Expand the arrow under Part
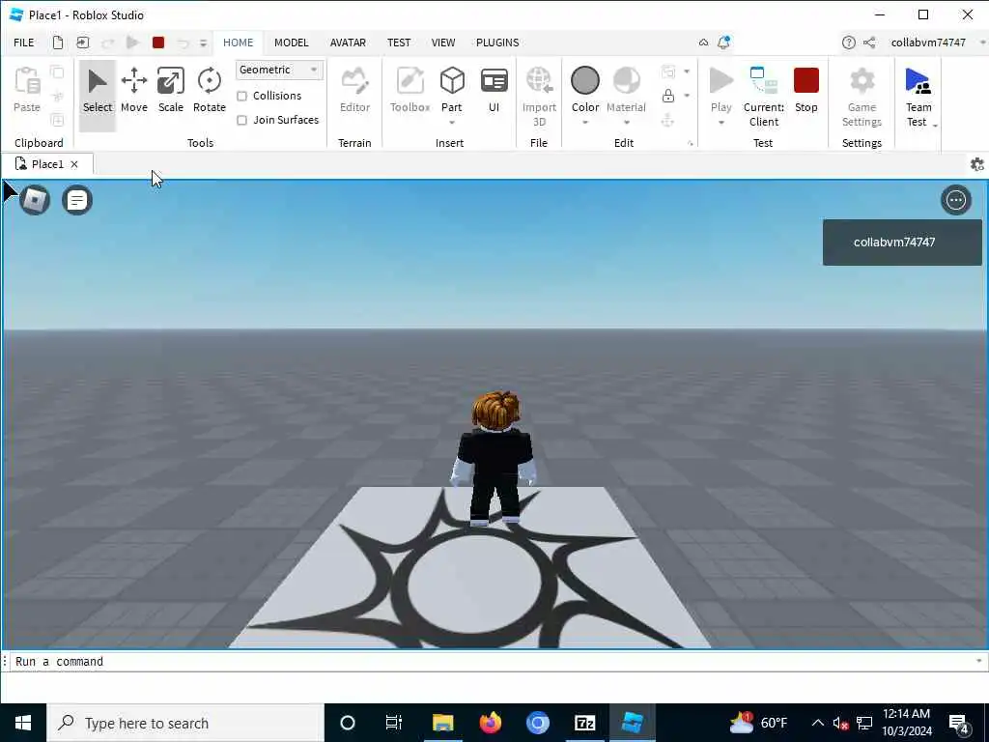The height and width of the screenshot is (742, 989). [452, 123]
